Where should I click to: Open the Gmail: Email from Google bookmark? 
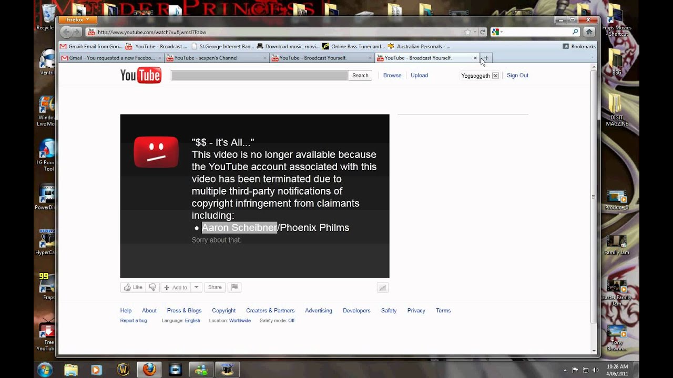click(x=90, y=46)
